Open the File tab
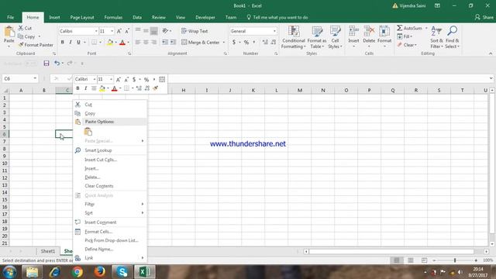The height and width of the screenshot is (279, 496). tap(10, 17)
